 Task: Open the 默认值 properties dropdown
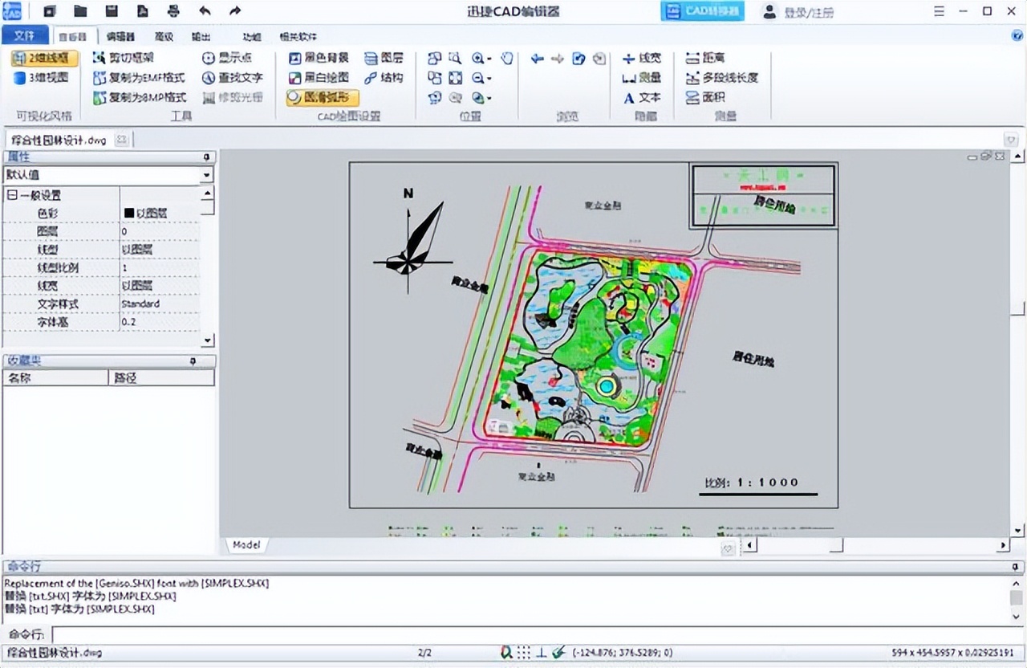pos(207,175)
